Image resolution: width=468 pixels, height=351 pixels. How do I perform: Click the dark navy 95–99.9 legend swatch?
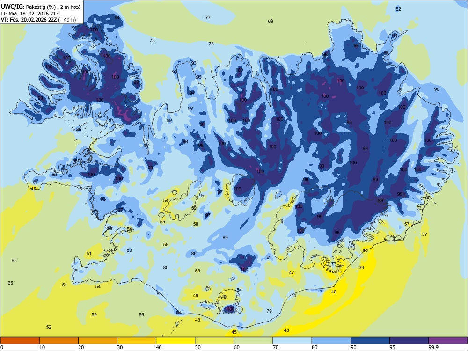point(409,341)
